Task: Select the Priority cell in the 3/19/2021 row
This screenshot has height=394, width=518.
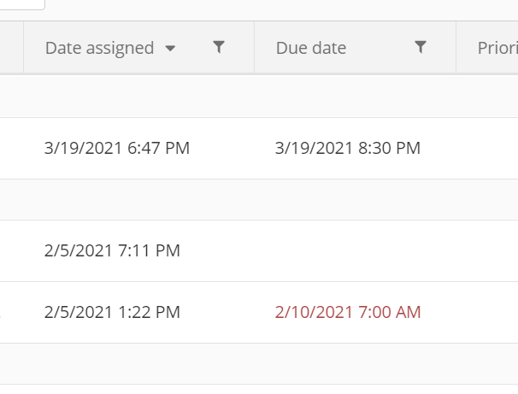Action: [x=487, y=149]
